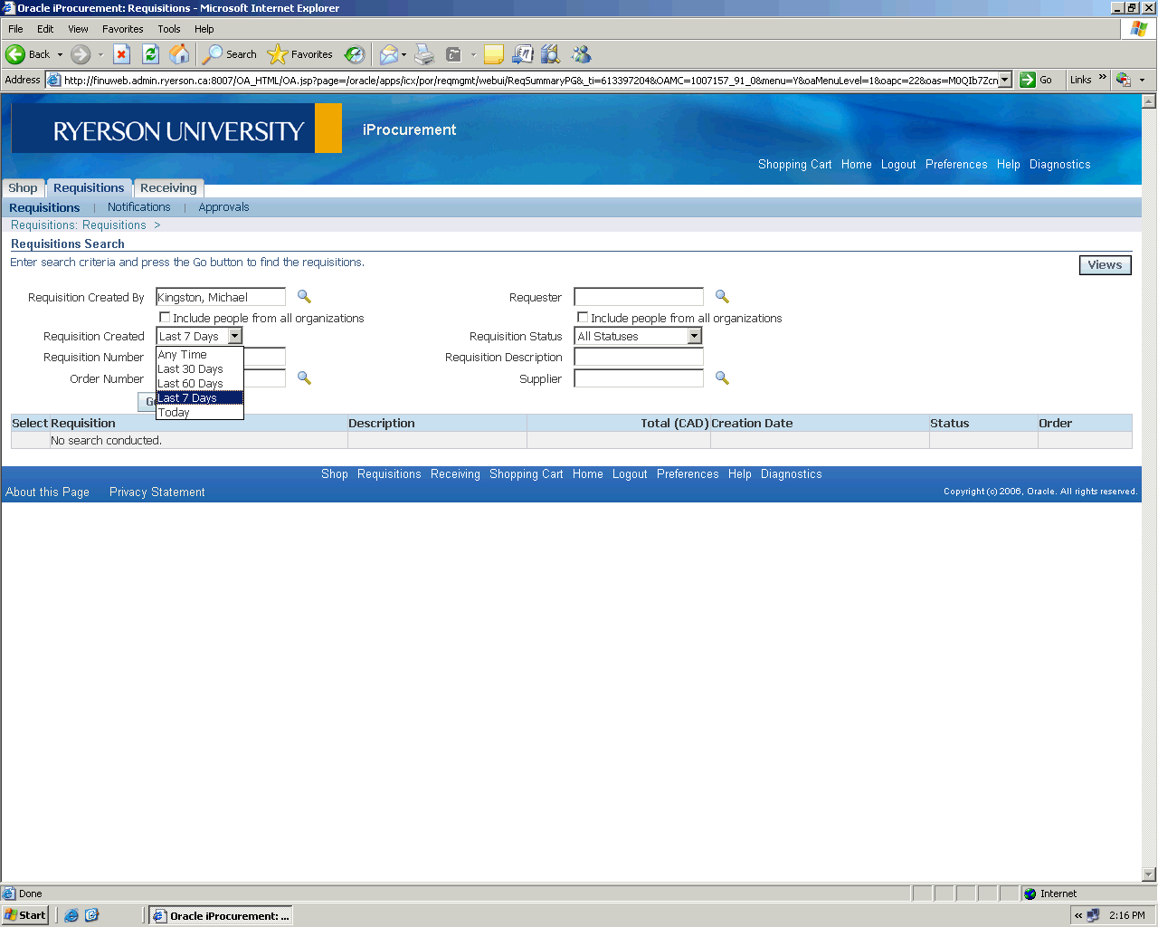Click the Supplier search magnifier icon
1158x927 pixels.
(722, 378)
